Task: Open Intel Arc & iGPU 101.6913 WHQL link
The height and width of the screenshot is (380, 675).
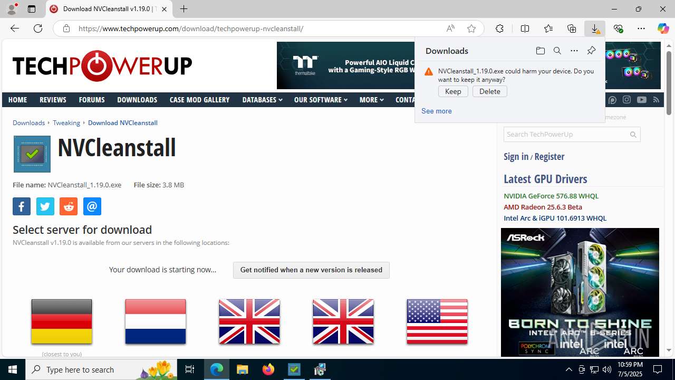Action: 555,218
